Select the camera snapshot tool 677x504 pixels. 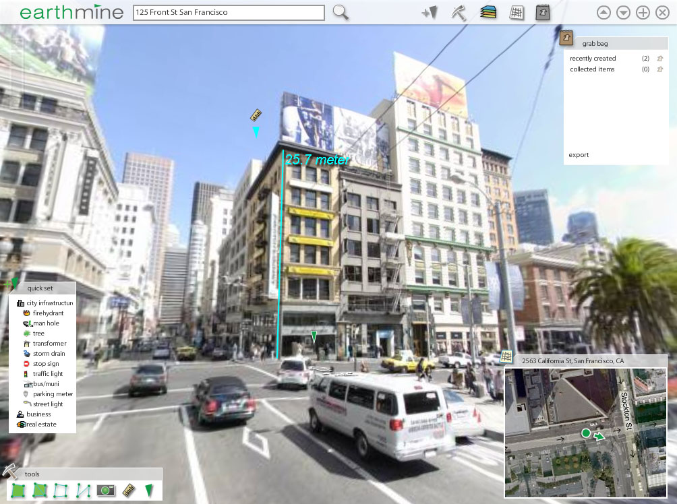106,491
